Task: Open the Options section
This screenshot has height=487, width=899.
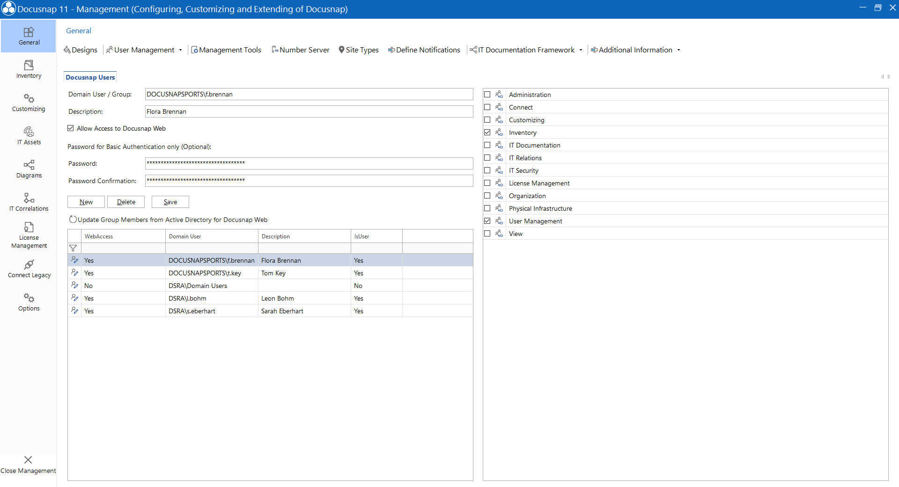Action: point(29,302)
